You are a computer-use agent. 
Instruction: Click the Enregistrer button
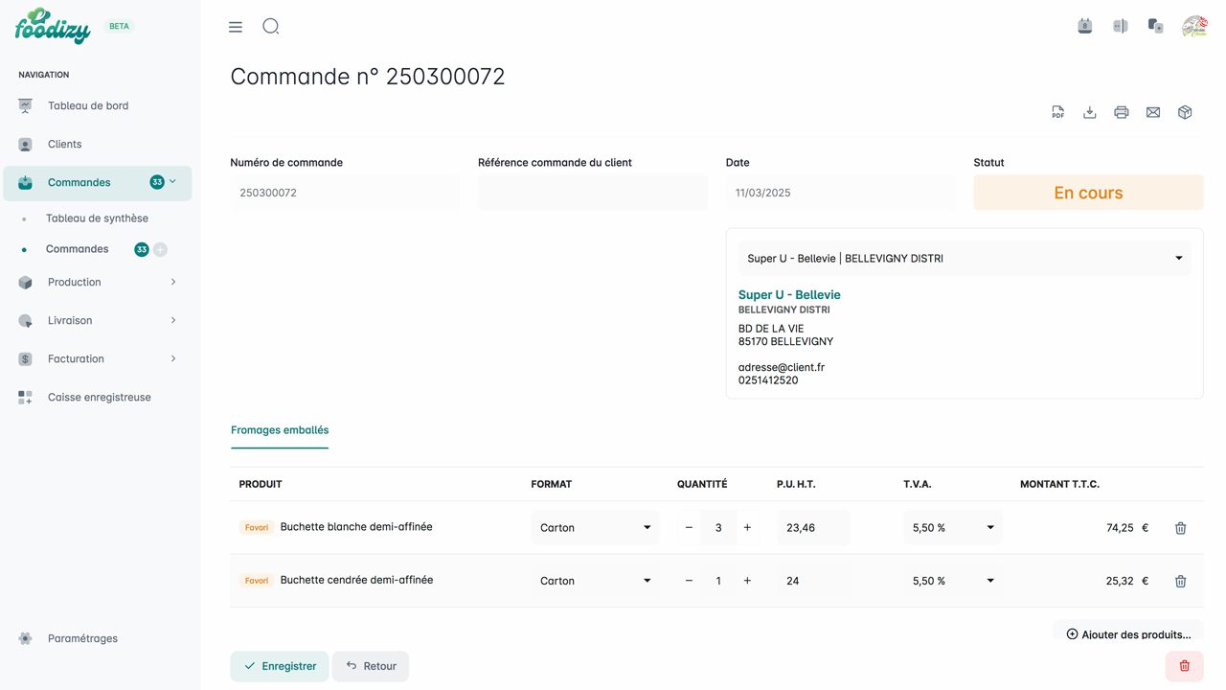[x=280, y=666]
